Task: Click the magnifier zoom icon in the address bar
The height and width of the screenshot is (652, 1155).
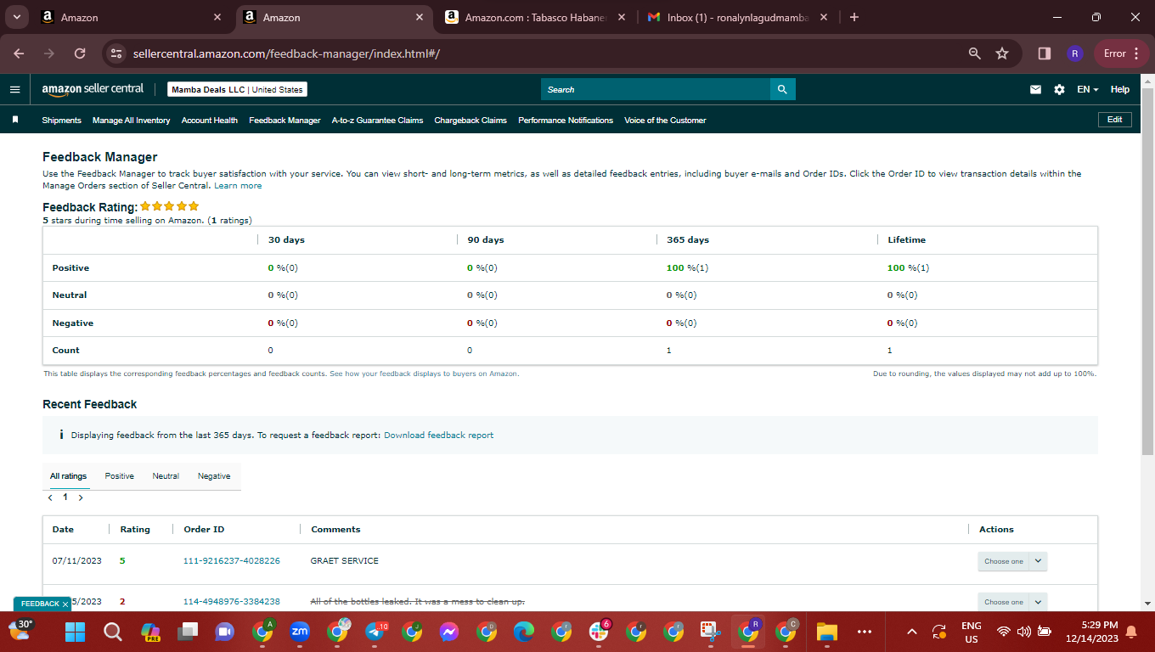Action: point(975,53)
